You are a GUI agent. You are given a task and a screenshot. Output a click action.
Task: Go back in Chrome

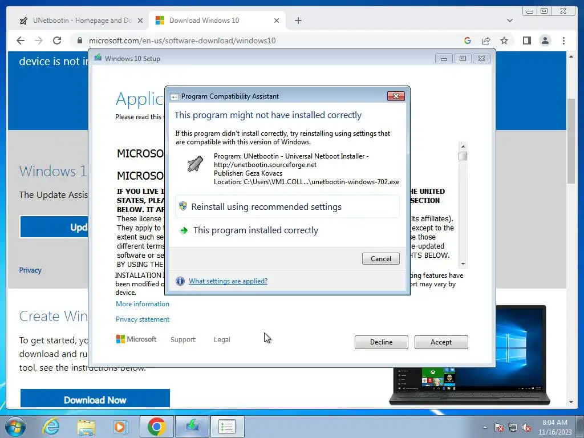click(21, 40)
